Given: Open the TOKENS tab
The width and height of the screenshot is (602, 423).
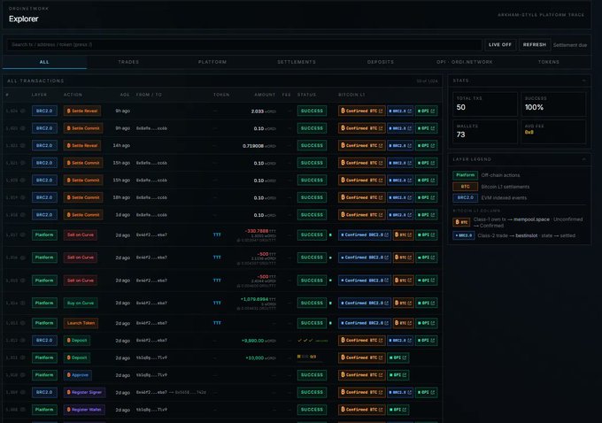Looking at the screenshot, I should [x=549, y=62].
